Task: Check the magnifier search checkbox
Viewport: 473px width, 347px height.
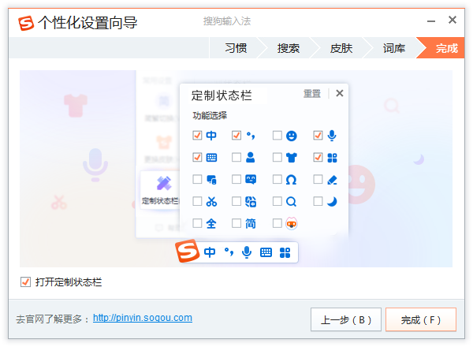Action: [277, 201]
